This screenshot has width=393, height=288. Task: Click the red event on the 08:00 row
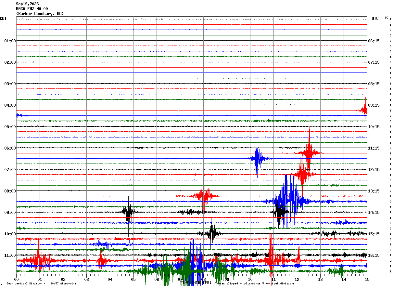pyautogui.click(x=204, y=196)
